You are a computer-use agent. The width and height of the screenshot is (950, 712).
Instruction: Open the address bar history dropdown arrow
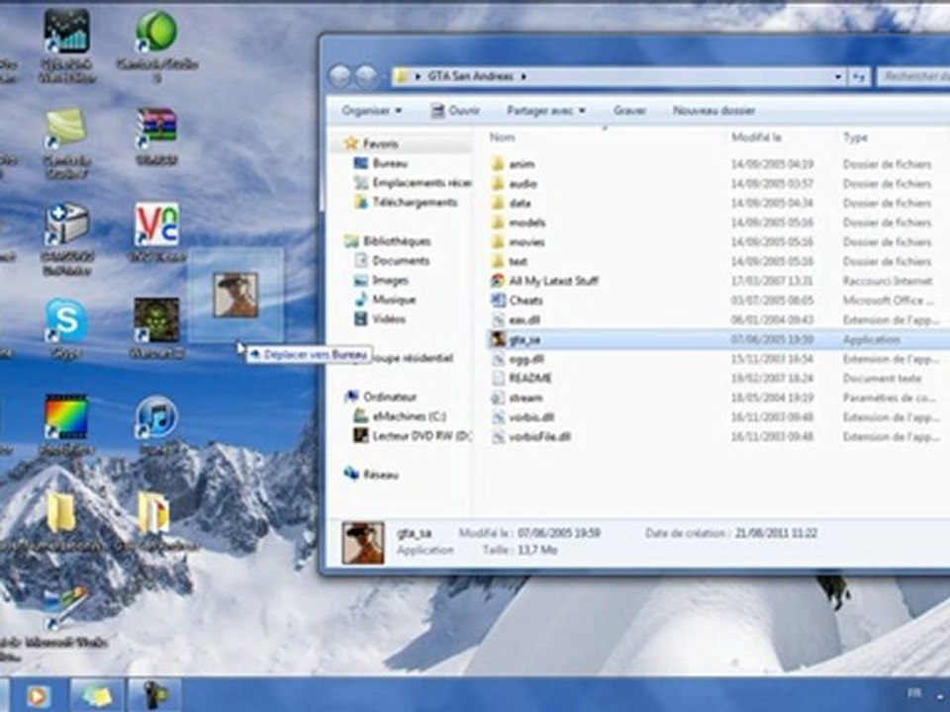[838, 76]
